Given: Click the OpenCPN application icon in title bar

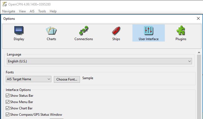Looking at the screenshot, I should click(x=5, y=4).
